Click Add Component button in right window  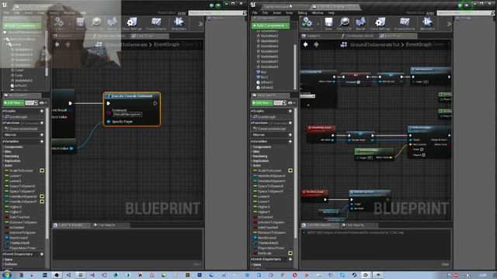[270, 26]
